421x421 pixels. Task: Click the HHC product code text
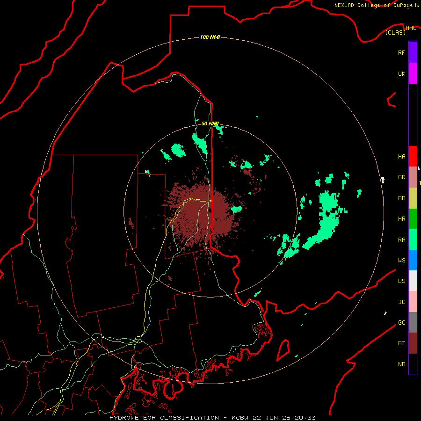(411, 28)
